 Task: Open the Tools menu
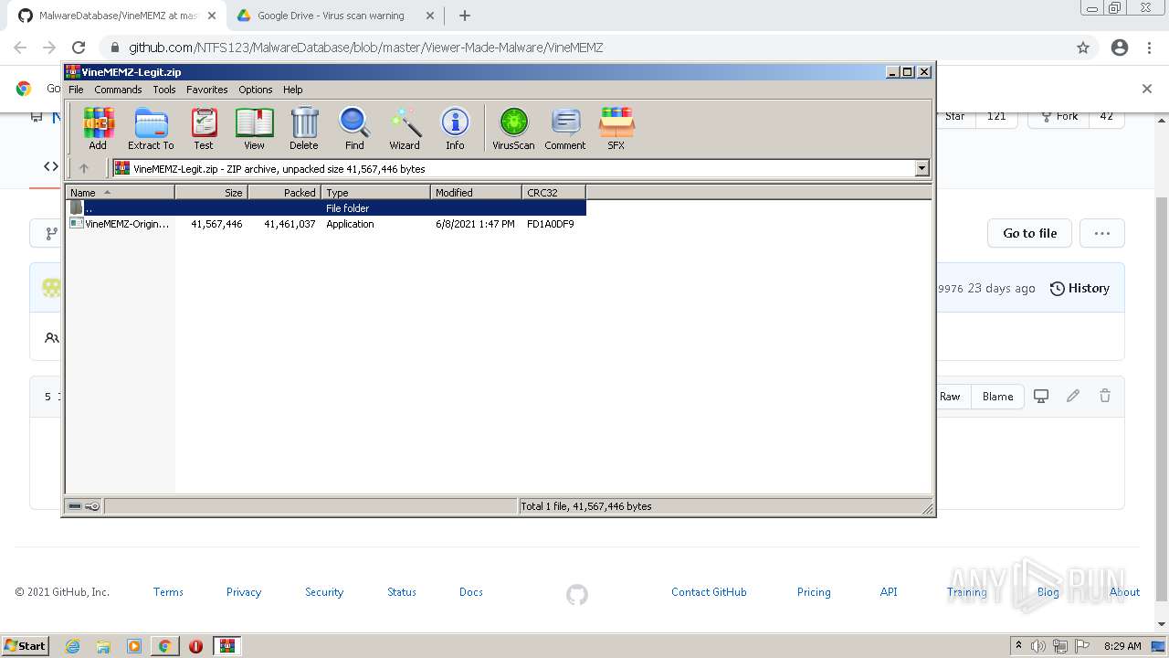(164, 90)
